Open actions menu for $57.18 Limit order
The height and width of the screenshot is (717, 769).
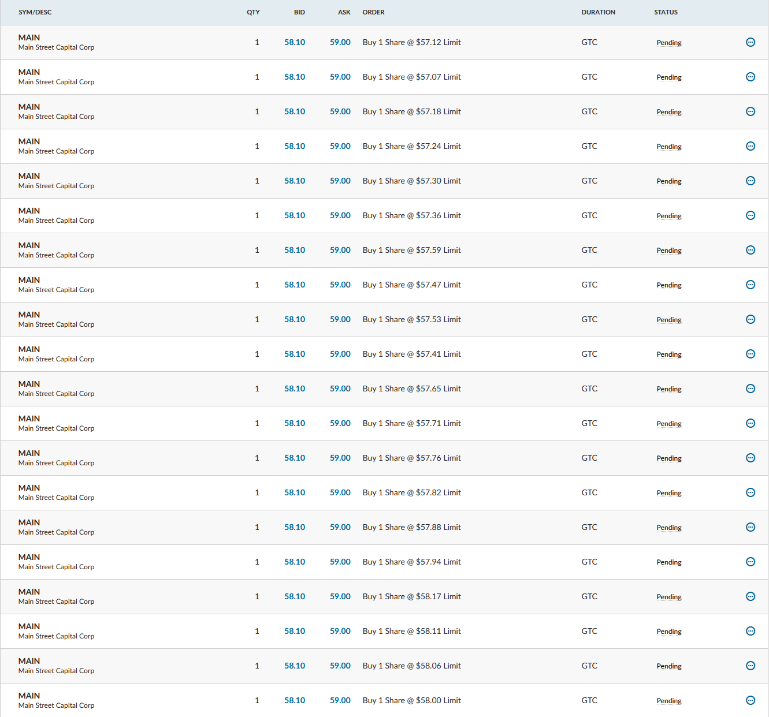pyautogui.click(x=751, y=111)
